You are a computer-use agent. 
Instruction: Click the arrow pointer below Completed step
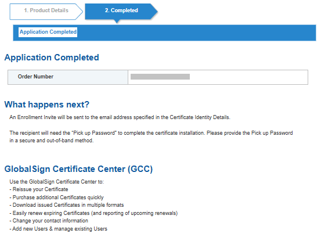[117, 21]
